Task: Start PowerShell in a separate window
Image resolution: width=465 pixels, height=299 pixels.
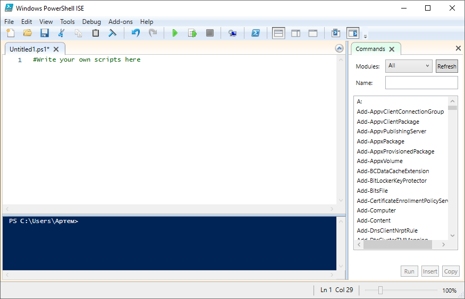Action: click(256, 33)
